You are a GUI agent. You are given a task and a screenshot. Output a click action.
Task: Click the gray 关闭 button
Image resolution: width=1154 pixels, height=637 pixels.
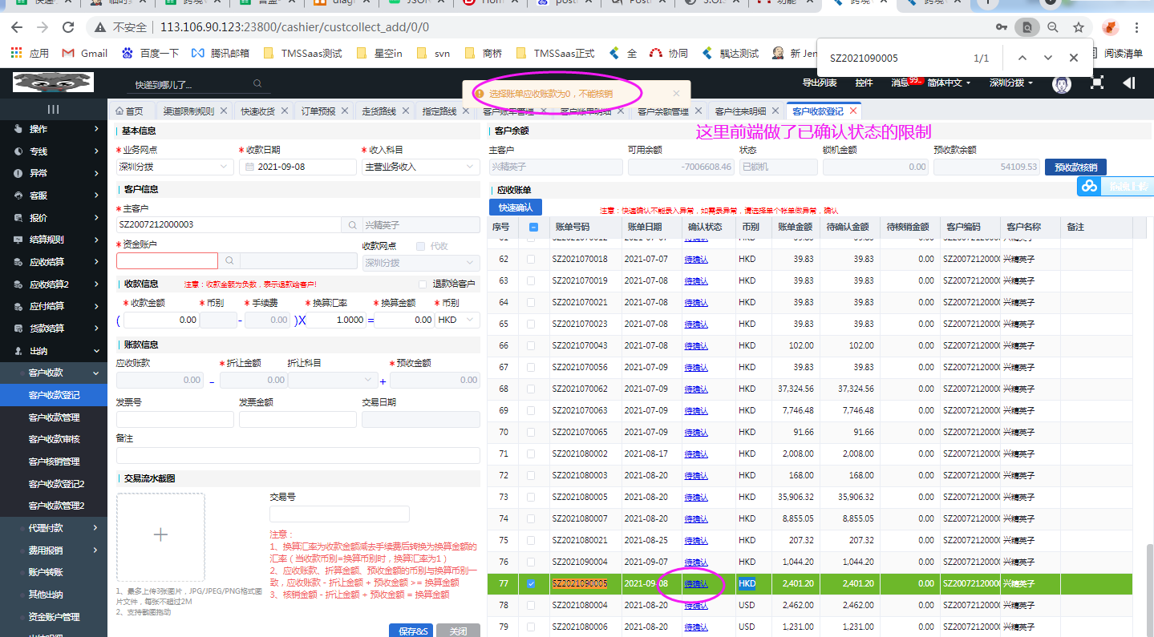(459, 631)
